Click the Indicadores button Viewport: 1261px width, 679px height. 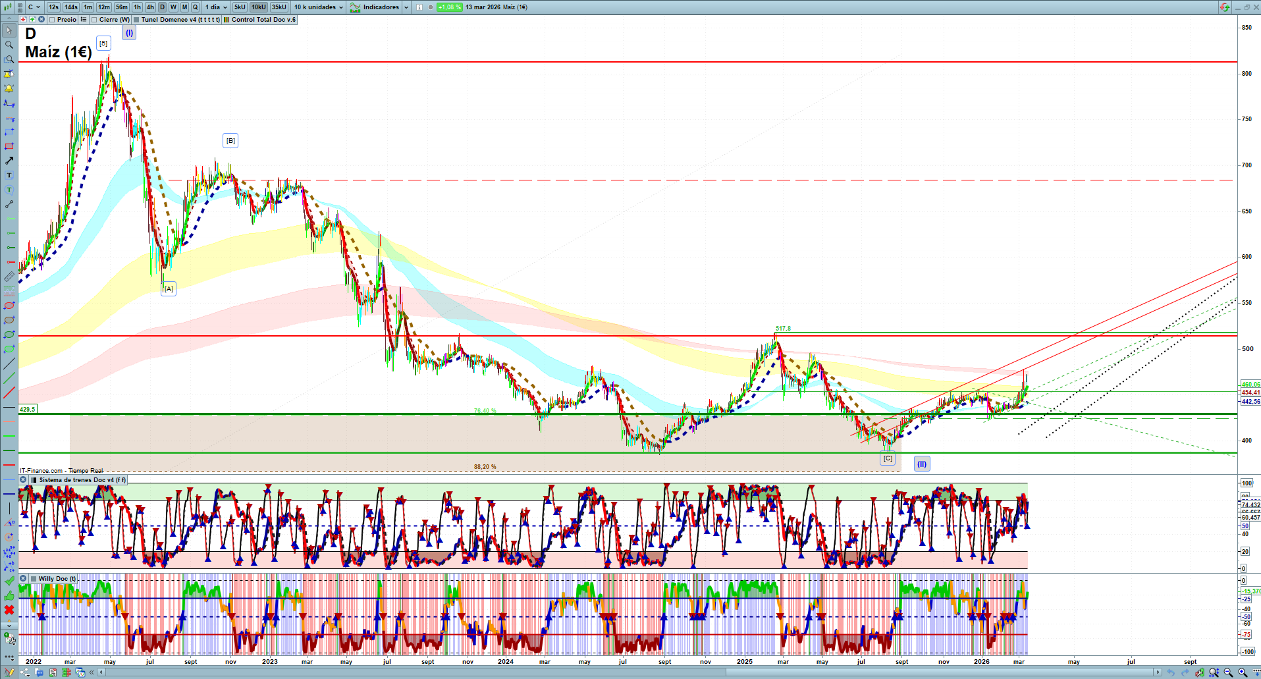tap(375, 7)
